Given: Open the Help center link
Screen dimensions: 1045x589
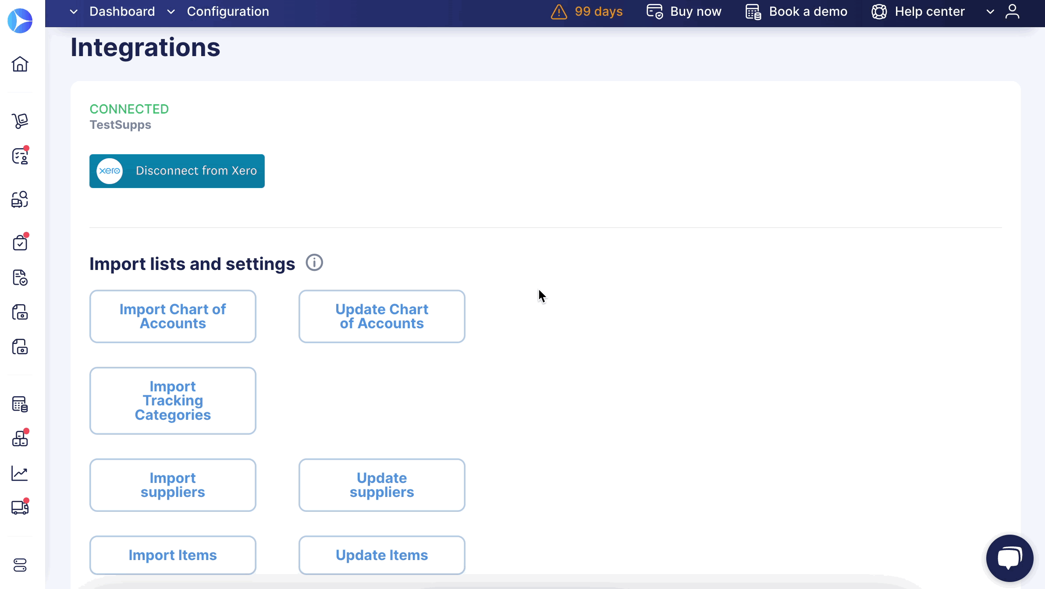Looking at the screenshot, I should [930, 11].
